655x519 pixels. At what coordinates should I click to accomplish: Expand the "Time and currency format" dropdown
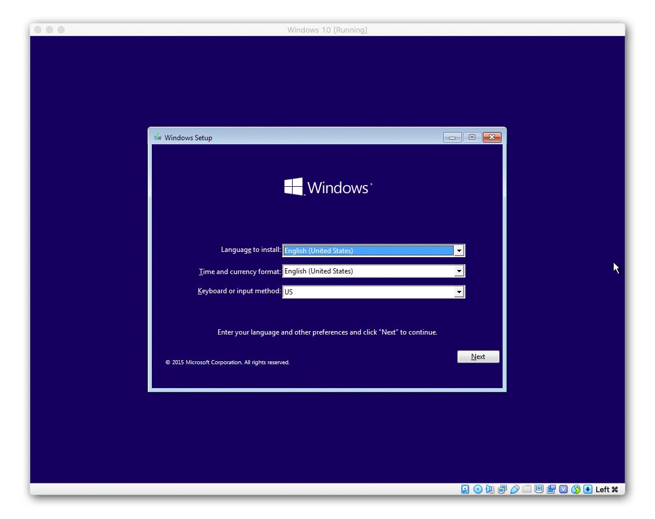click(x=459, y=271)
